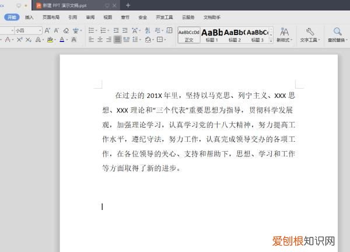350x252 pixels.
Task: Toggle align left for paragraph
Action: [91, 40]
